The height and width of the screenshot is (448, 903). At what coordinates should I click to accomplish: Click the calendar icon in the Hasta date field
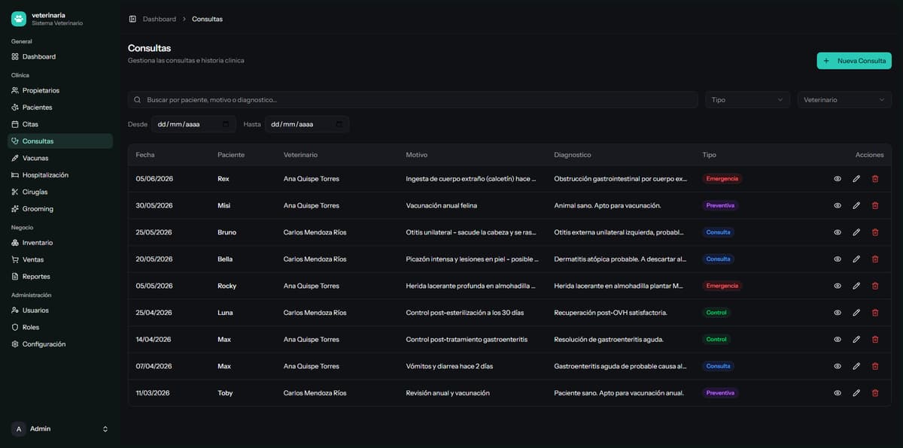click(339, 124)
